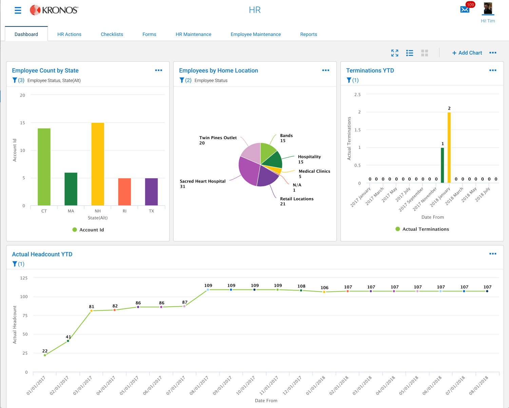Open the messages inbox icon with 109 badge
509x408 pixels.
tap(464, 10)
